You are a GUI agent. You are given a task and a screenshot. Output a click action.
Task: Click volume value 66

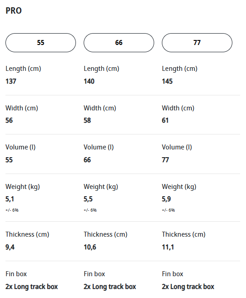87,160
